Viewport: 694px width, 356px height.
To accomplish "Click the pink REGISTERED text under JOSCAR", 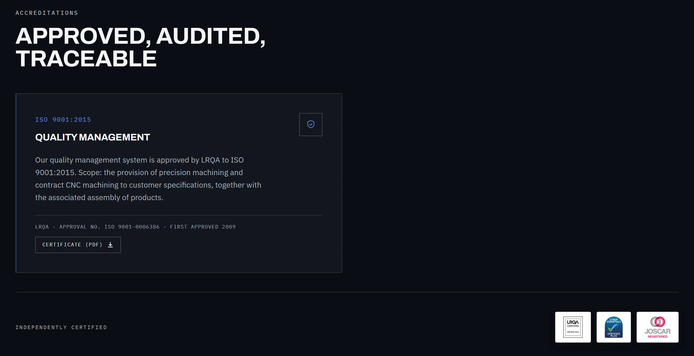I will [657, 337].
